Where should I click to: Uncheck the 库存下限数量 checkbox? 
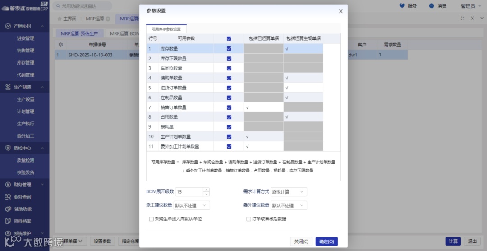(229, 59)
